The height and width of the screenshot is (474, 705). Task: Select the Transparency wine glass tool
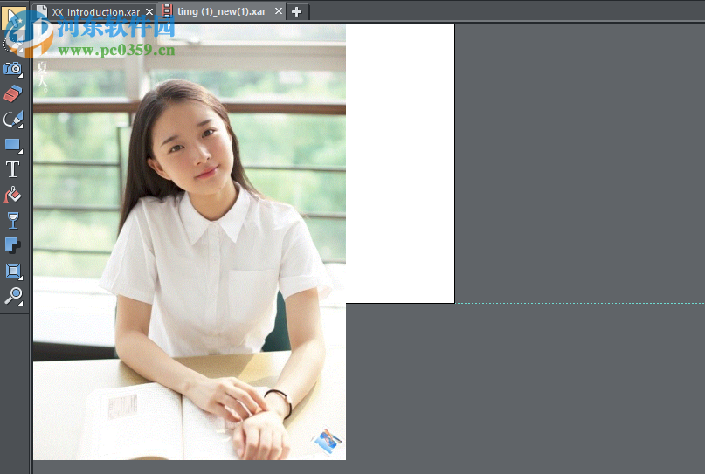pyautogui.click(x=13, y=221)
